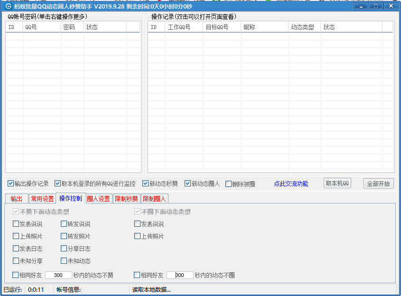Click the app logo icon in title bar
Image resolution: width=401 pixels, height=296 pixels.
9,6
